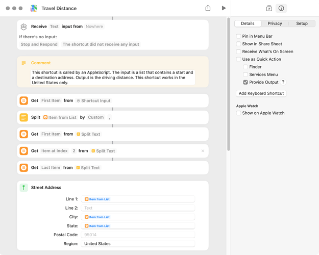Check the Finder option
Image resolution: width=319 pixels, height=255 pixels.
(246, 67)
